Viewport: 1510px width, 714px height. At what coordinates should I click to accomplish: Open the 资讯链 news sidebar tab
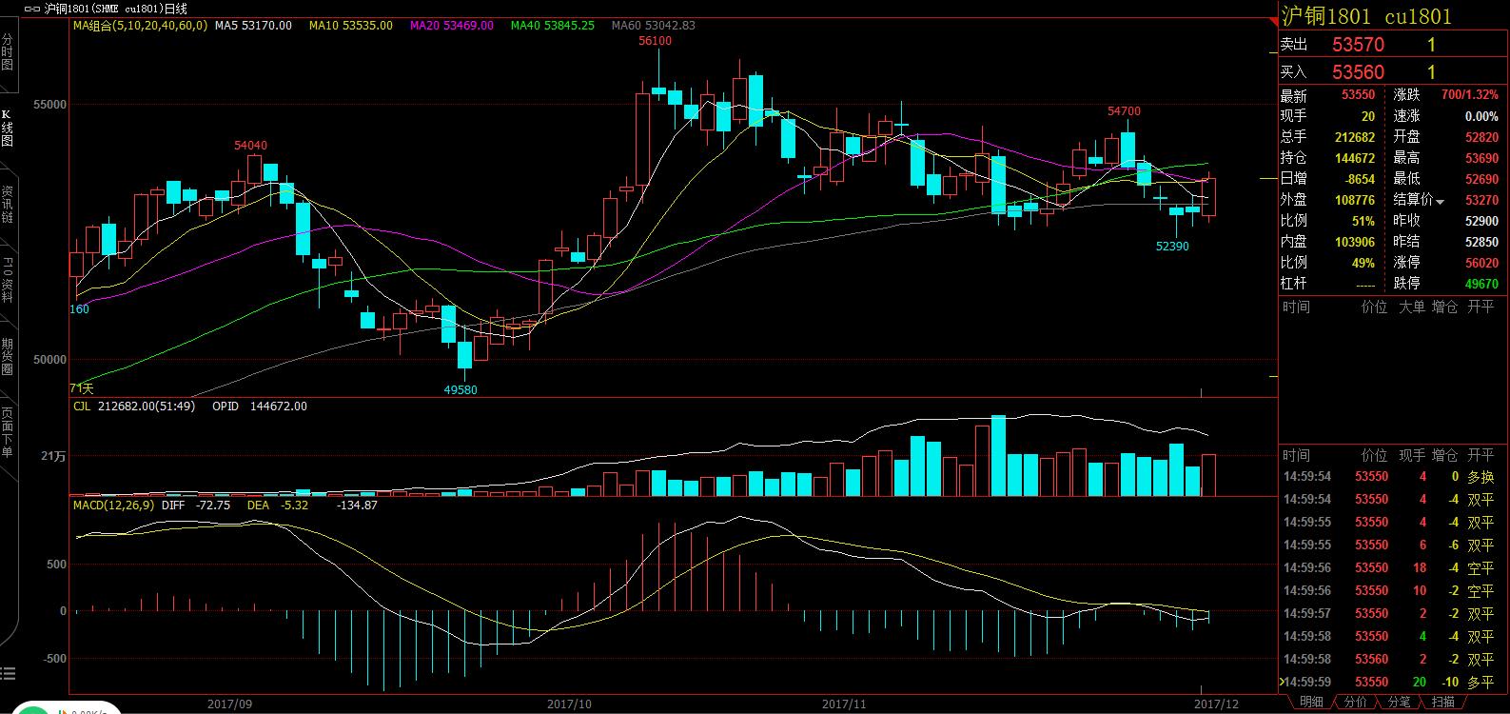(x=8, y=205)
